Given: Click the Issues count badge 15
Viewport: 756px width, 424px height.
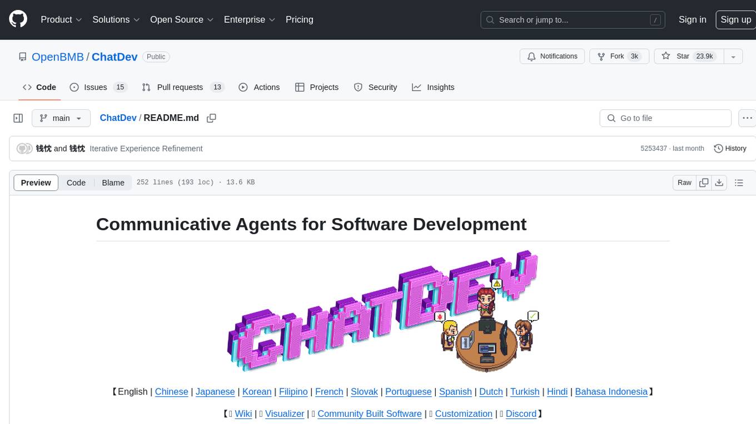Looking at the screenshot, I should [x=120, y=87].
